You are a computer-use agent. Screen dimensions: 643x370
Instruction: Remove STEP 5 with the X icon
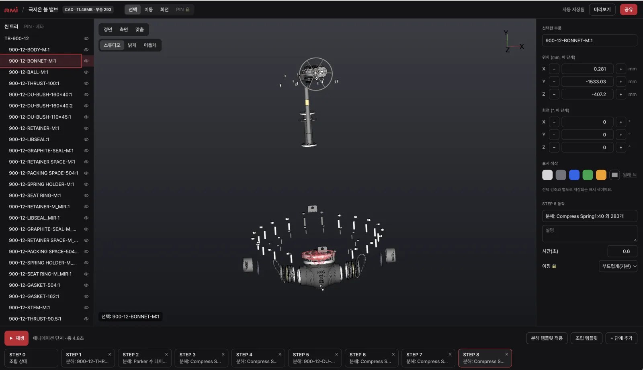click(x=336, y=354)
